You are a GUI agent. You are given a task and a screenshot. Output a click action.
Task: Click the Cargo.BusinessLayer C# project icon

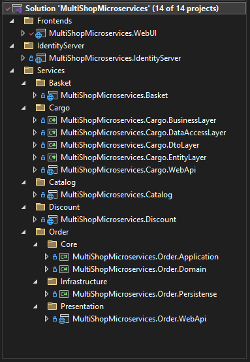coord(52,120)
